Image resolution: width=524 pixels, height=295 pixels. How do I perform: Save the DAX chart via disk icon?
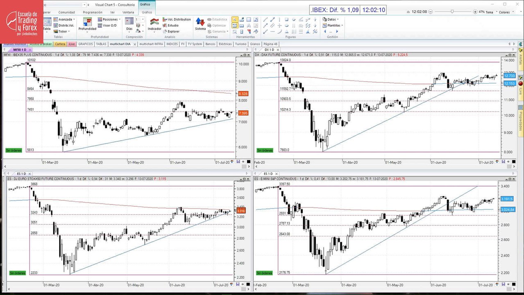coord(503,162)
